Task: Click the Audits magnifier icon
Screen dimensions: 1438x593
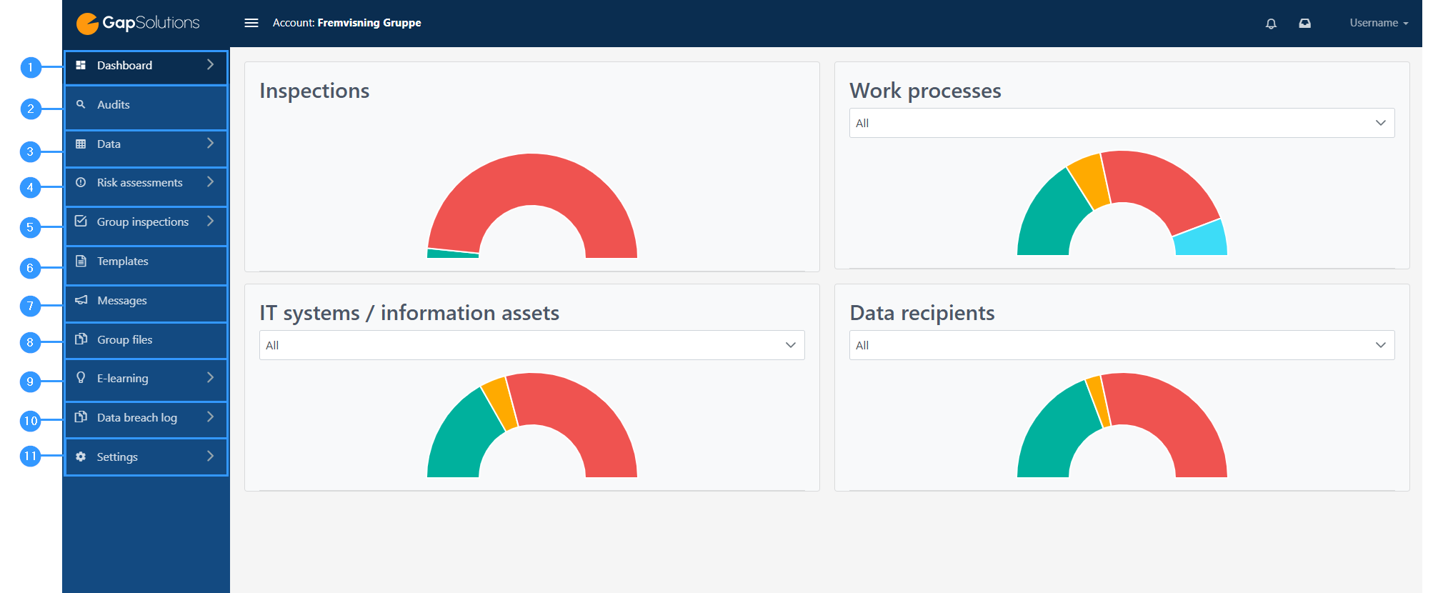Action: tap(81, 104)
